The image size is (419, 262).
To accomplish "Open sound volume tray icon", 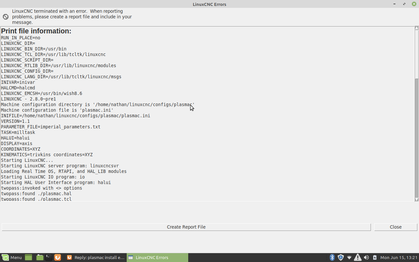I will pos(366,257).
